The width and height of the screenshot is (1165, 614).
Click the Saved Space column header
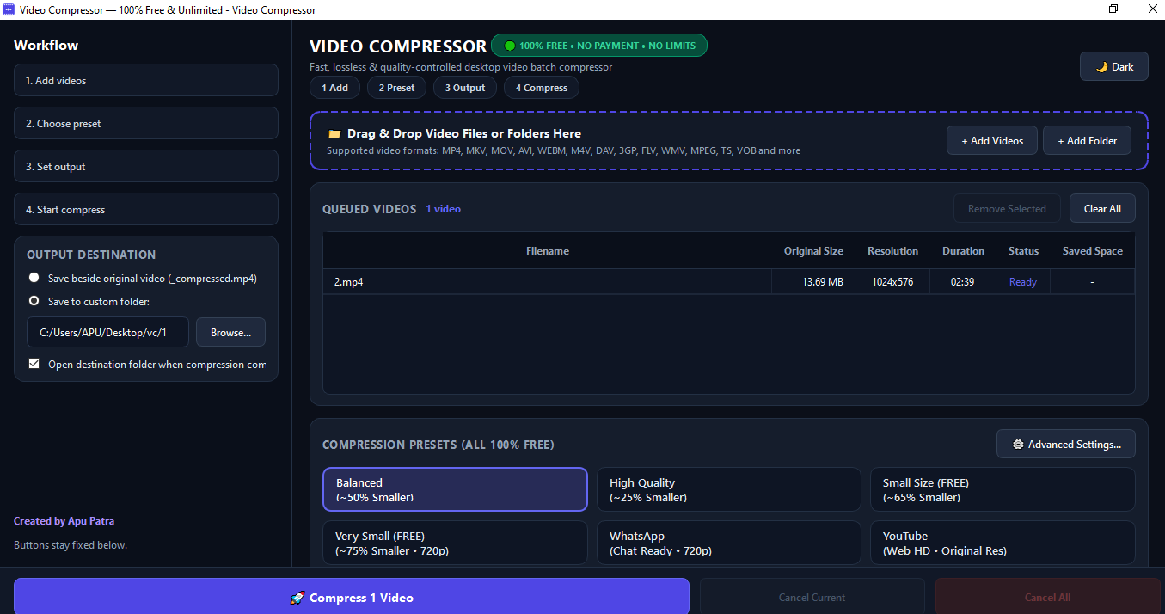(1093, 251)
